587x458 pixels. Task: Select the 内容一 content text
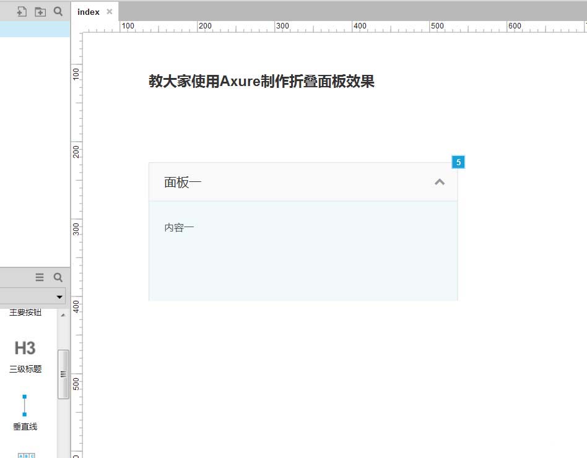(x=179, y=227)
